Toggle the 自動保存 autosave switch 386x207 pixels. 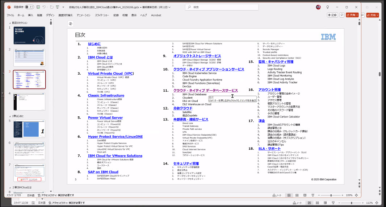[30, 7]
